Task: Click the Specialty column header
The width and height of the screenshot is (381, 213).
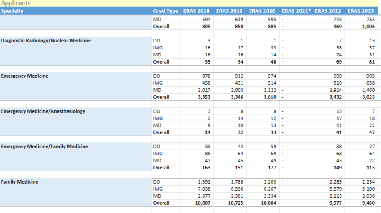Action: (12, 11)
